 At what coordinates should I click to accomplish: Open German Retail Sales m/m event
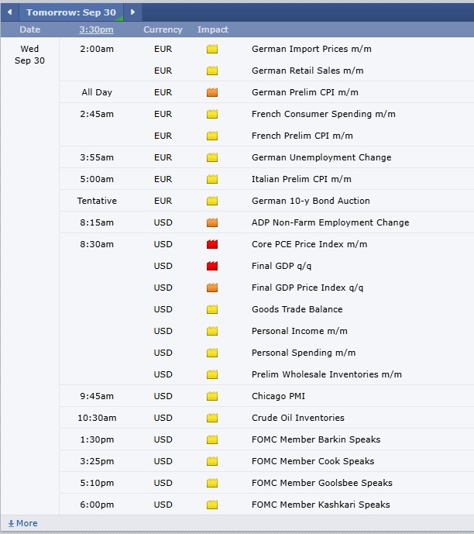coord(307,71)
